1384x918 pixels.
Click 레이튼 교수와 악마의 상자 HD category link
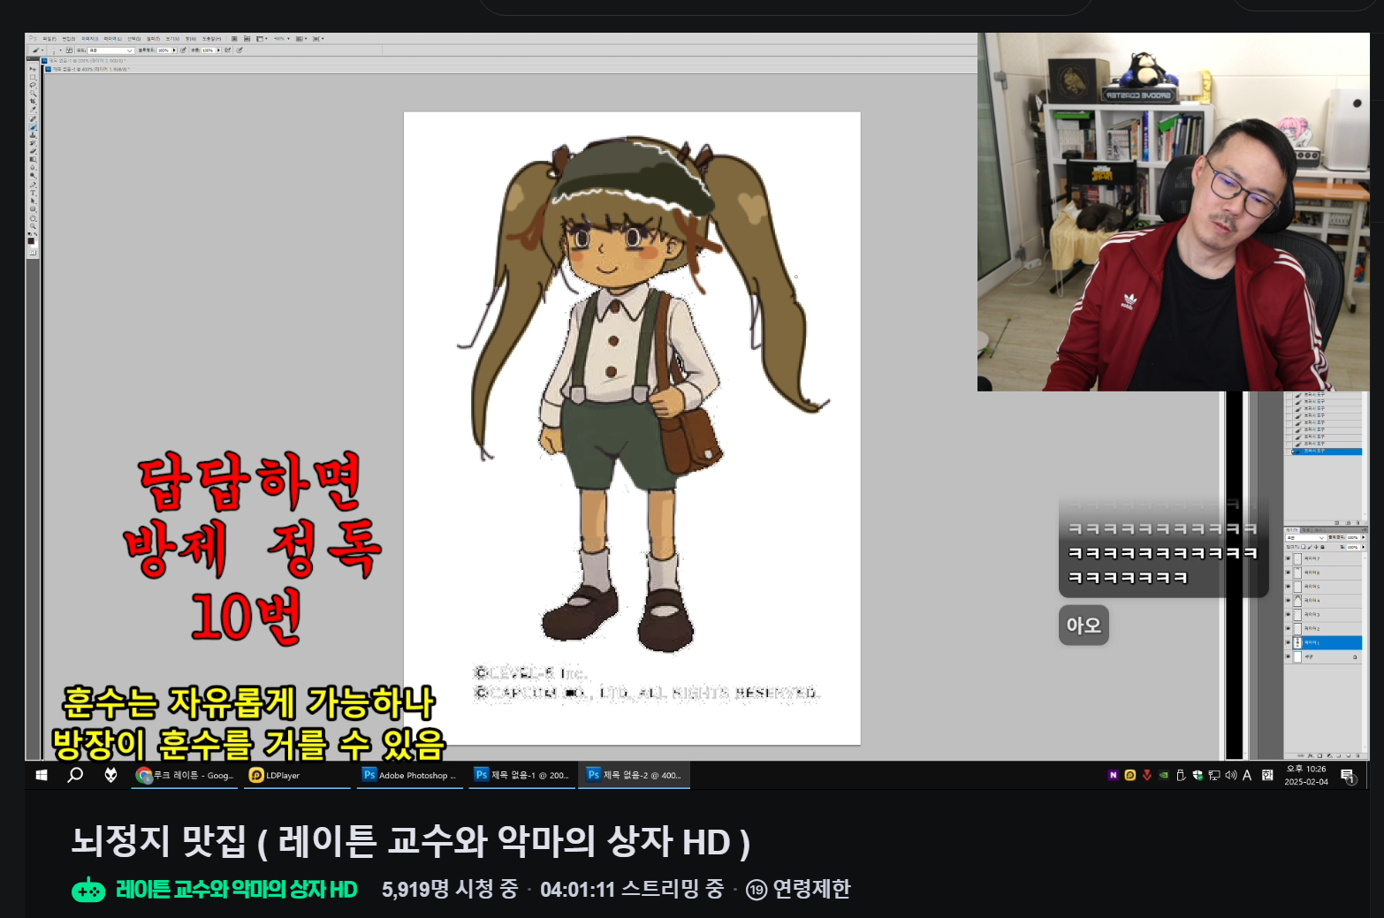(236, 889)
